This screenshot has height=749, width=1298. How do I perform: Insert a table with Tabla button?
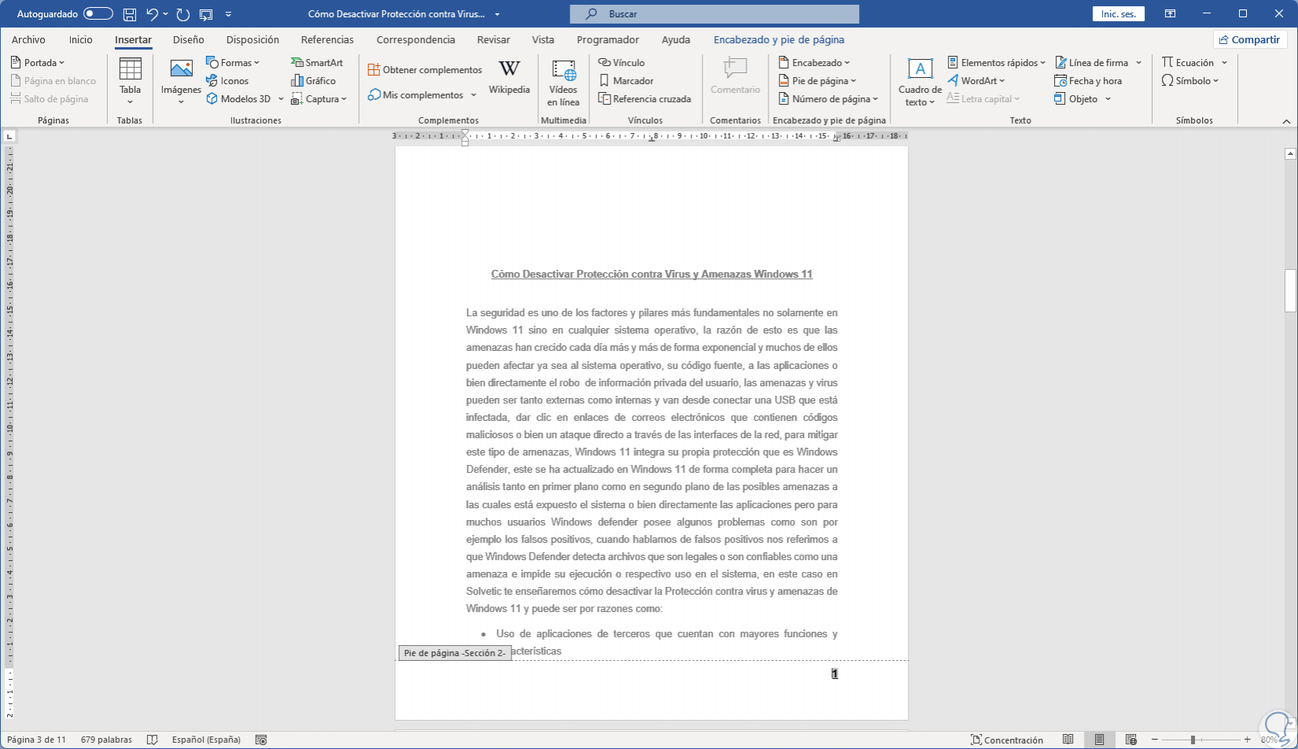(130, 81)
